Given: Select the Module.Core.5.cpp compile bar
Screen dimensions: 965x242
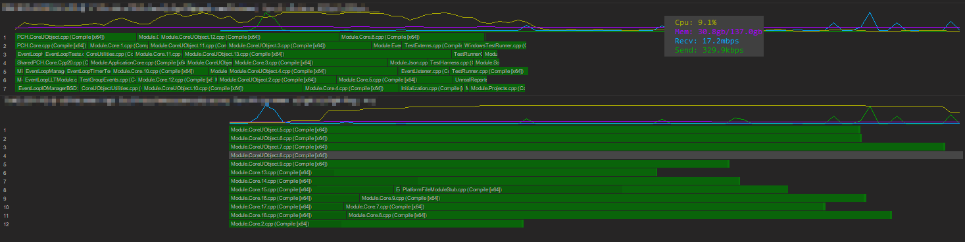Looking at the screenshot, I should pyautogui.click(x=395, y=80).
